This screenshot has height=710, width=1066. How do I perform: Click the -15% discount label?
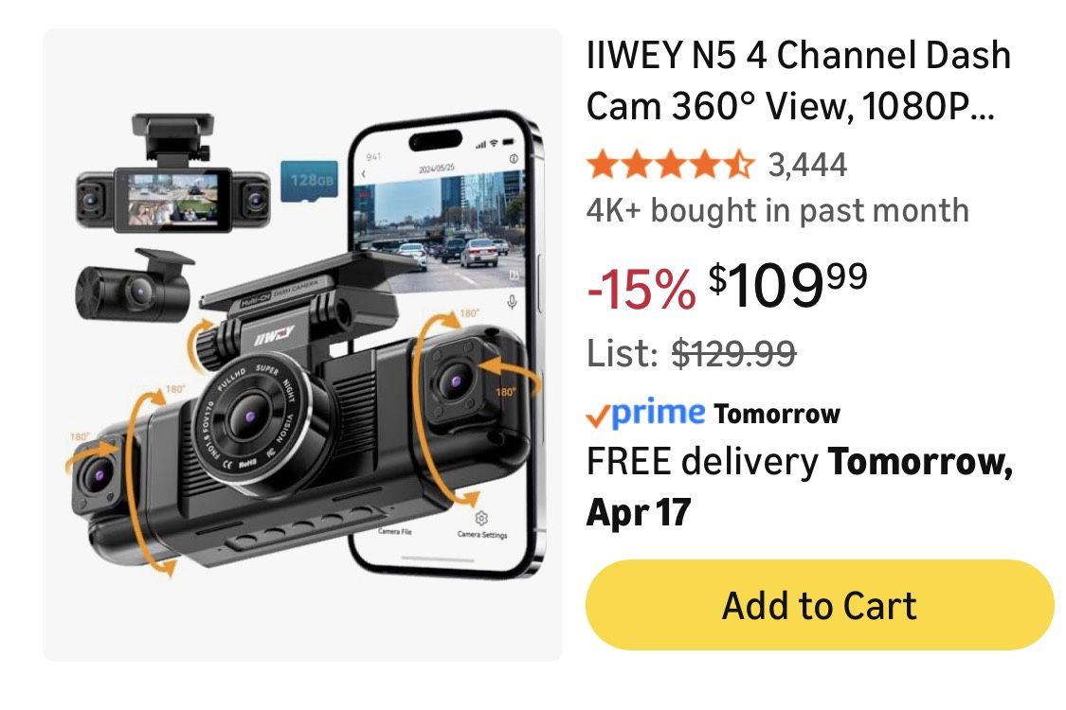click(x=641, y=289)
